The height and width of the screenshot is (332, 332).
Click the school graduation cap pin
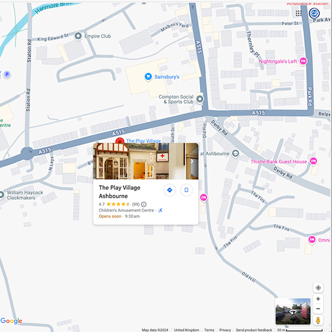[235, 154]
